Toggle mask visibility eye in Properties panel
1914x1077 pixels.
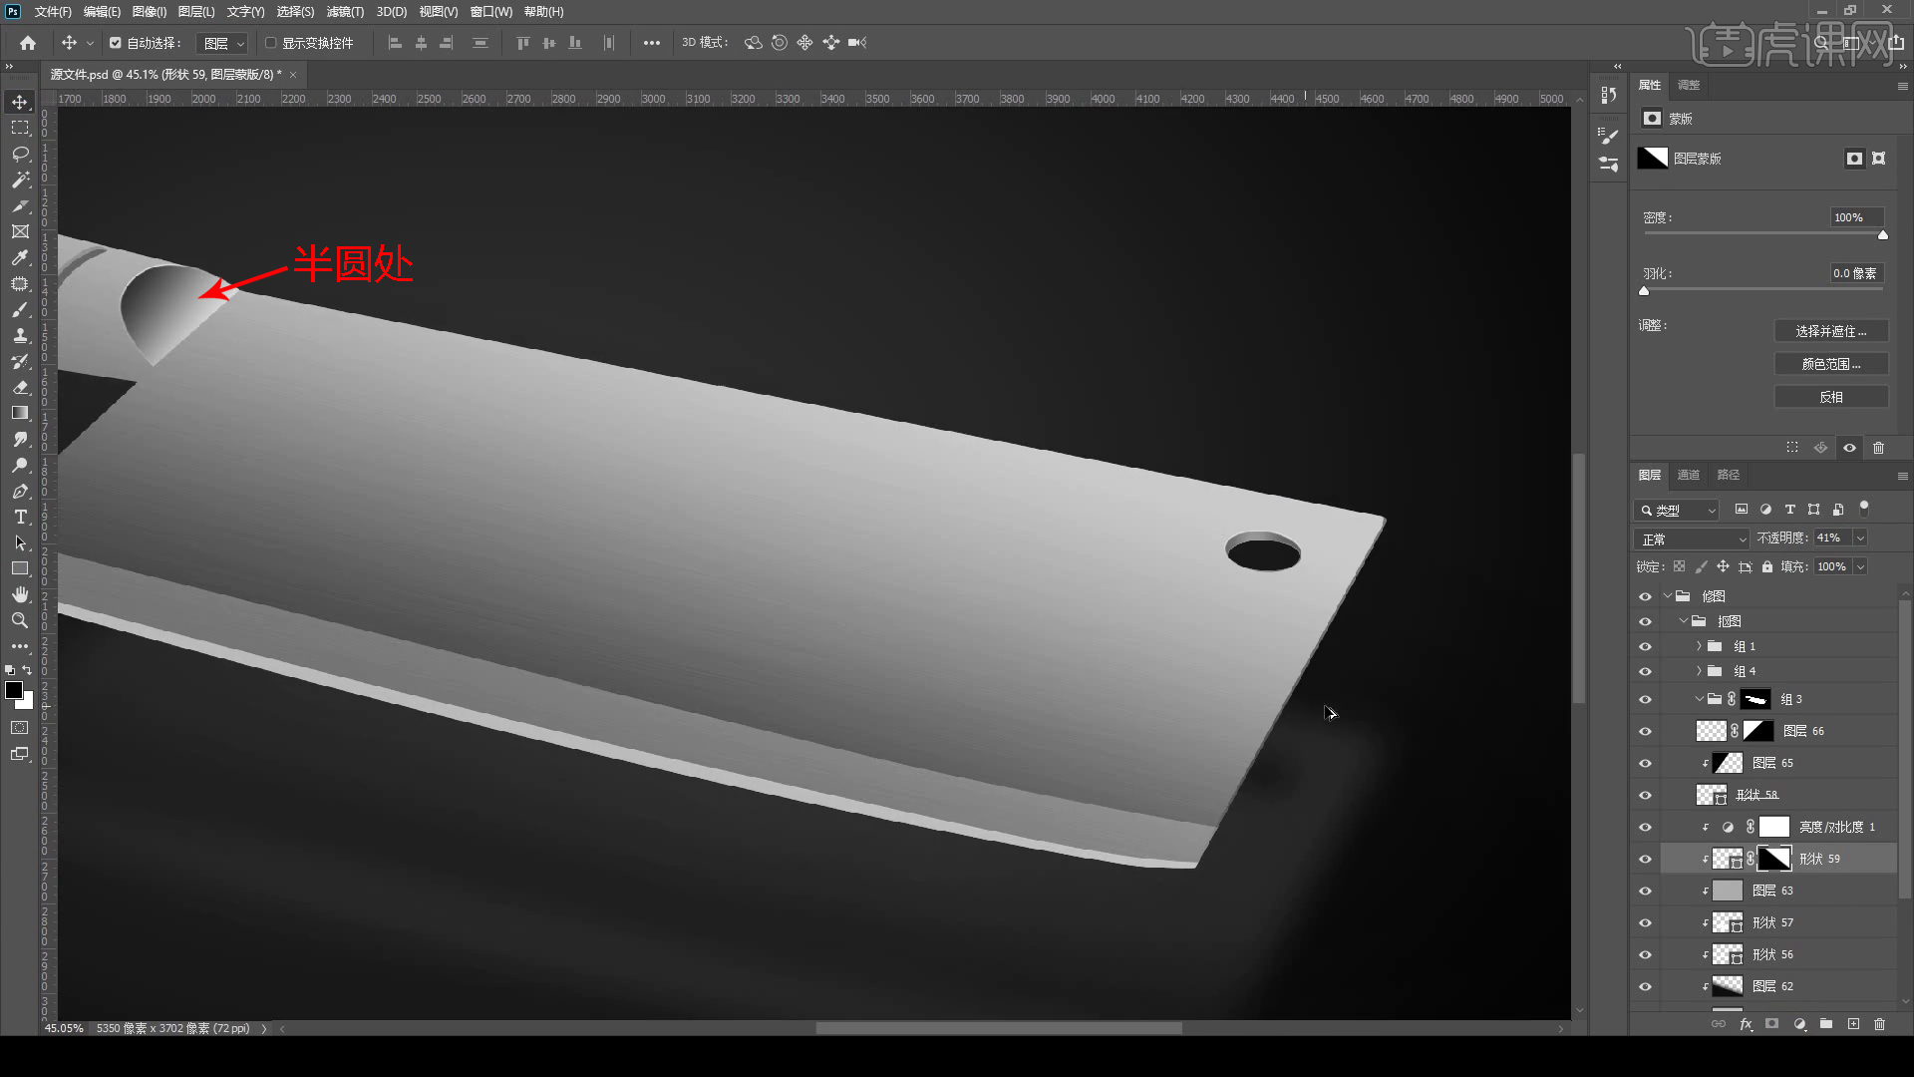pos(1849,448)
